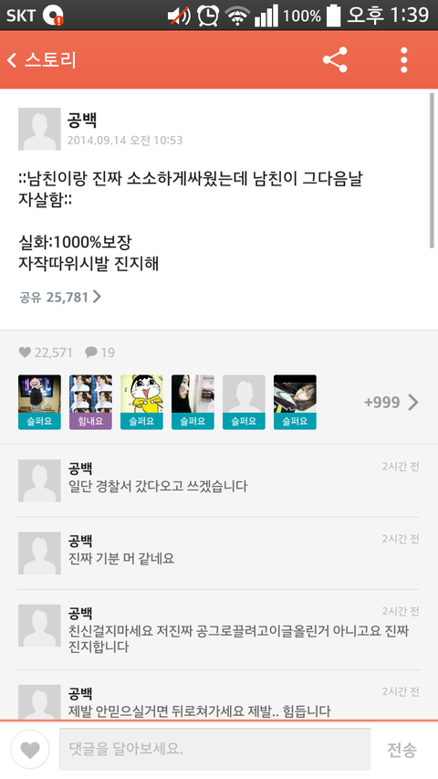Tap the 스토리 header title
Image resolution: width=438 pixels, height=779 pixels.
[51, 60]
